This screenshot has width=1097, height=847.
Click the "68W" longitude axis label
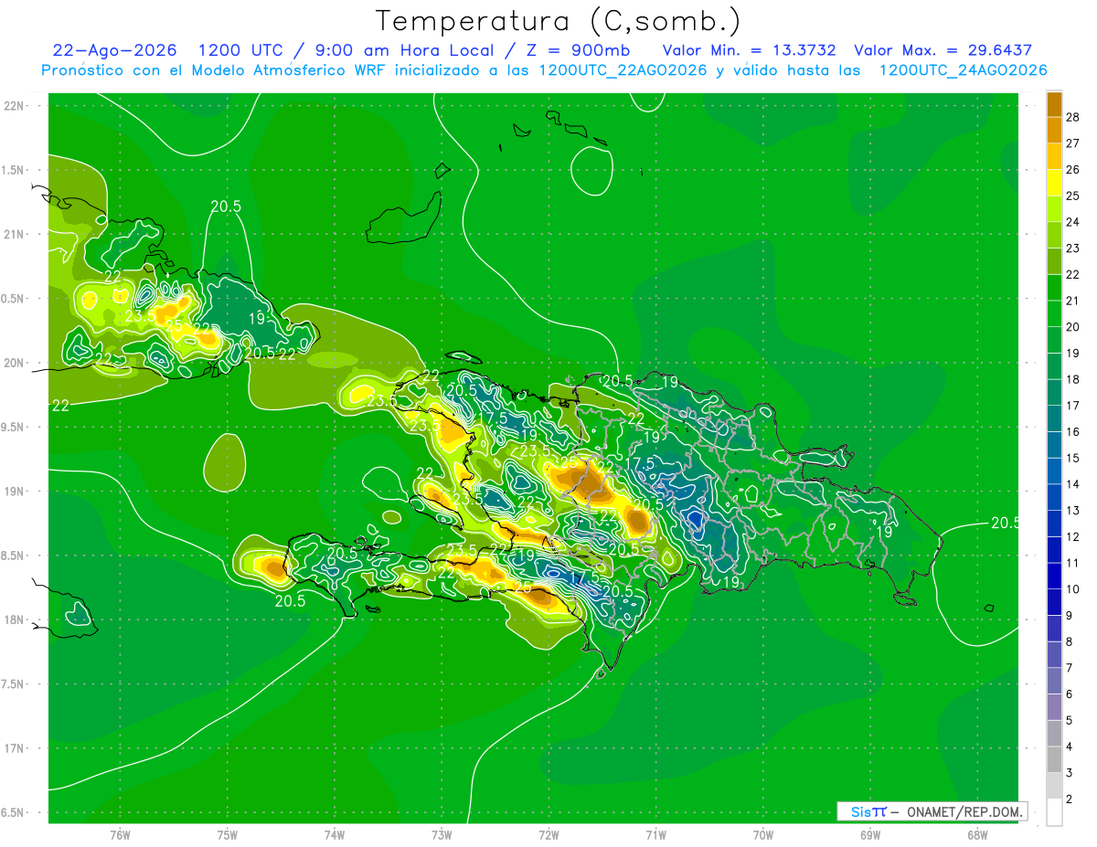pos(976,835)
